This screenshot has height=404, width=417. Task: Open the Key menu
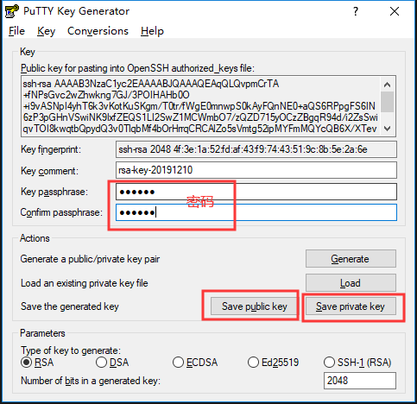(x=46, y=31)
